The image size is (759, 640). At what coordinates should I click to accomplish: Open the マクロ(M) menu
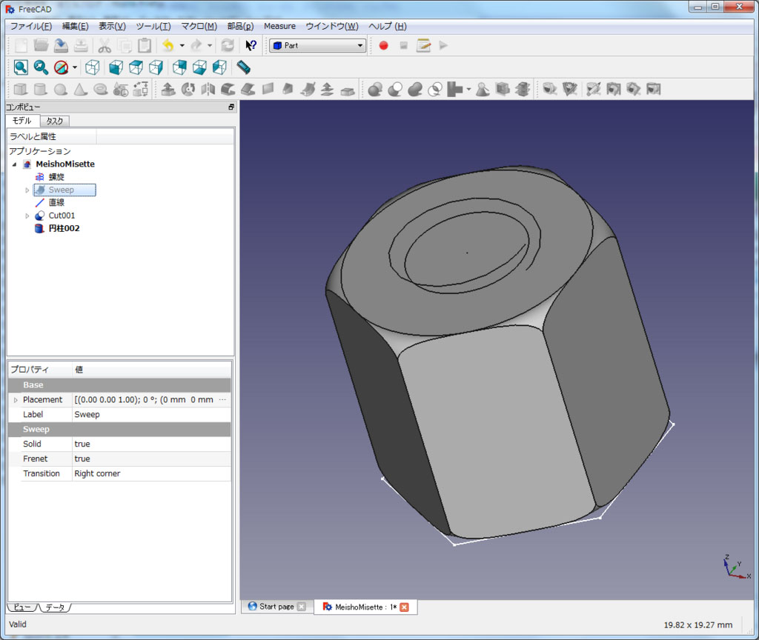point(199,26)
